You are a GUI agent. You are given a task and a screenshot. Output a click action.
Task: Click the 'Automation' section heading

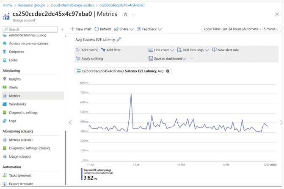tap(12, 167)
